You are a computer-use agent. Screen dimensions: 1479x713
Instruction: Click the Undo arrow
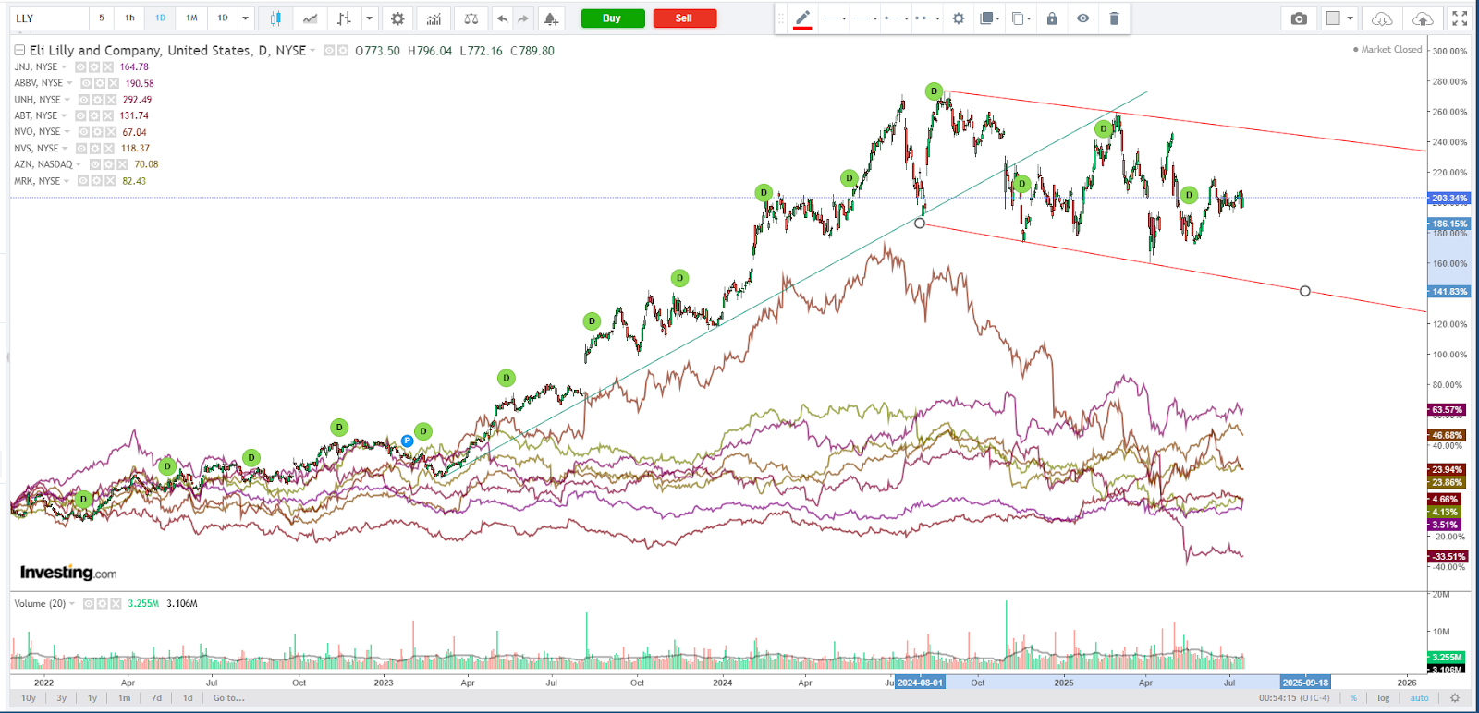pos(502,18)
